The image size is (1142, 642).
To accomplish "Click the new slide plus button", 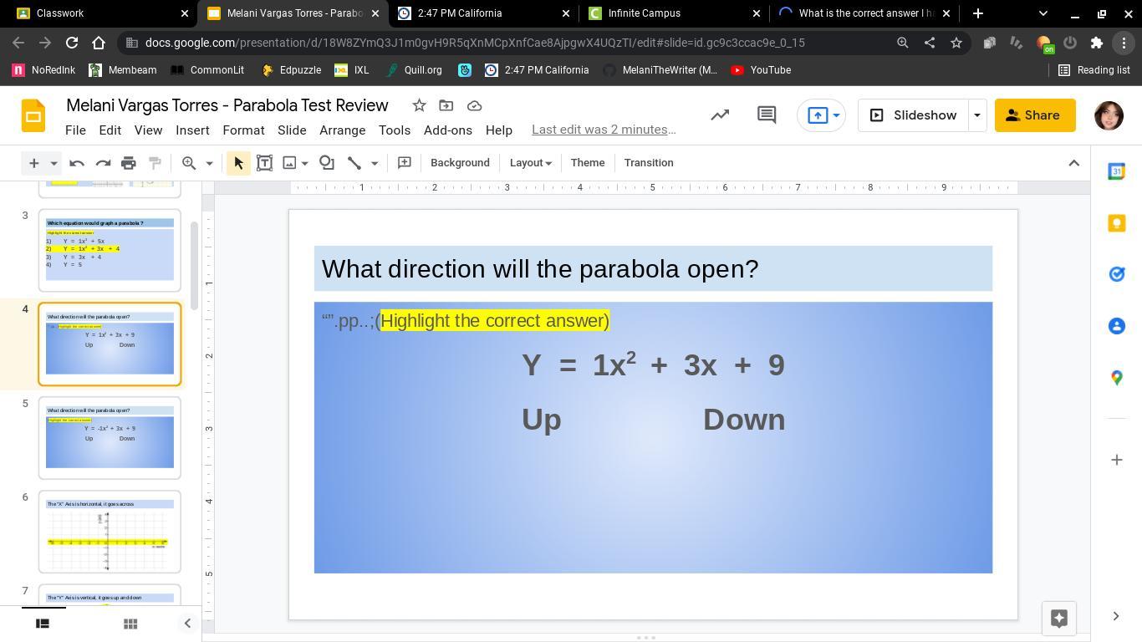I will click(x=34, y=163).
